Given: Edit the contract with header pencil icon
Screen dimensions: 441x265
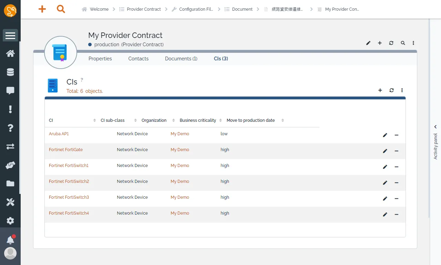Looking at the screenshot, I should pos(368,43).
